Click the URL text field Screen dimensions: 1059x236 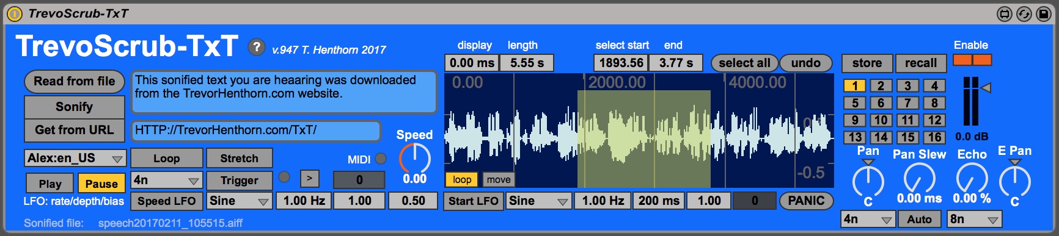pos(256,131)
